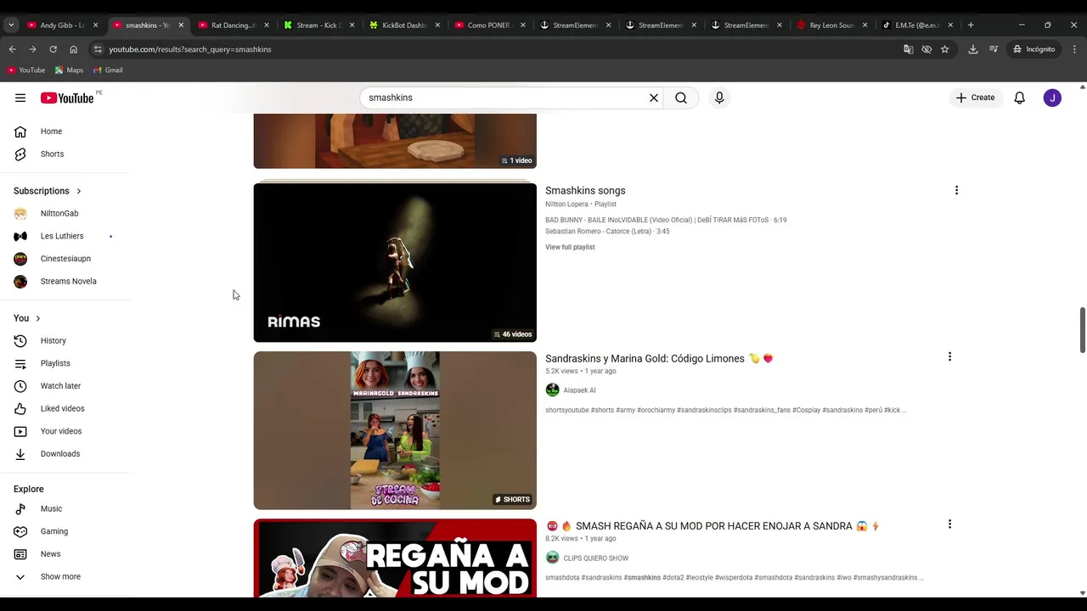The image size is (1087, 611).
Task: Open the browser tab search dropdown
Action: tap(11, 25)
